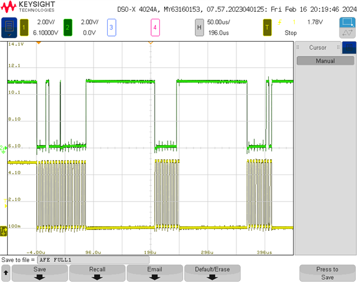
Task: Click the Cursor panel left drag handle
Action: click(x=298, y=48)
